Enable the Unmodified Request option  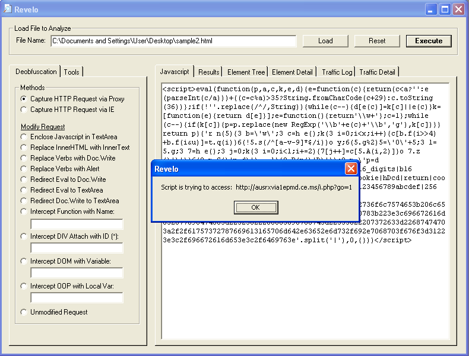pyautogui.click(x=24, y=312)
